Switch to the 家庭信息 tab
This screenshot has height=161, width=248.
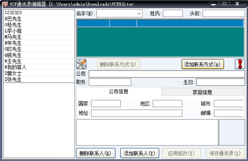pos(202,92)
